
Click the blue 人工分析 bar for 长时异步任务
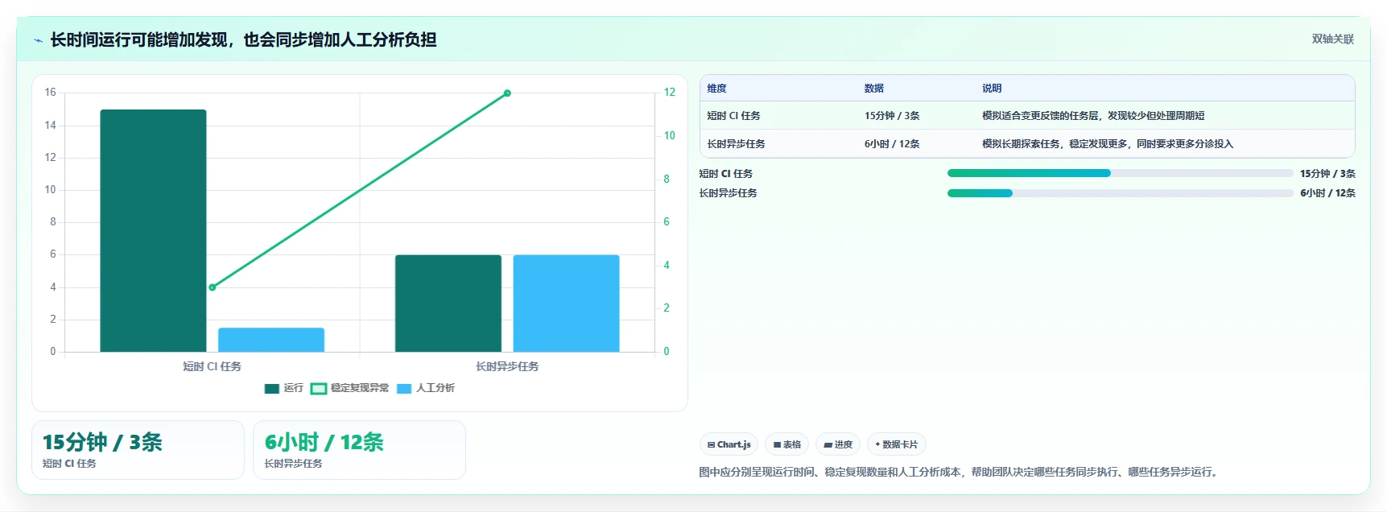pos(566,303)
